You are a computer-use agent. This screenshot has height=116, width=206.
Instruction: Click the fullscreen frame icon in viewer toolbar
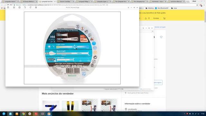pos(19,7)
